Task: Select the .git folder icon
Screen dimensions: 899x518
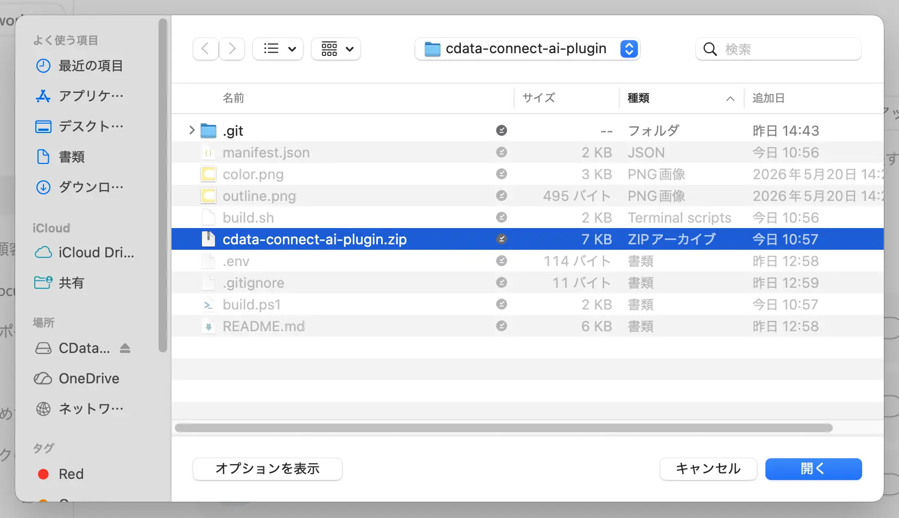Action: click(208, 130)
